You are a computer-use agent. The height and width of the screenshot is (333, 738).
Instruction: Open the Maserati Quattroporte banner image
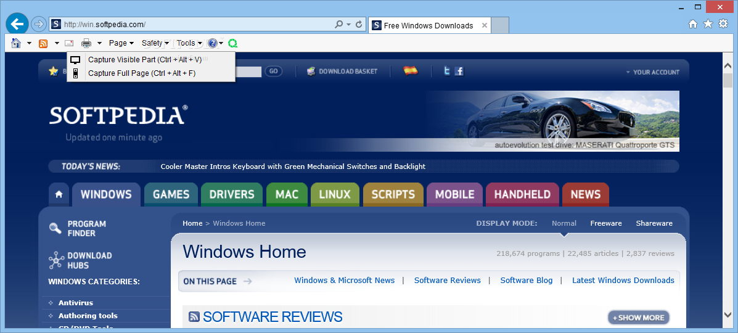click(x=552, y=121)
